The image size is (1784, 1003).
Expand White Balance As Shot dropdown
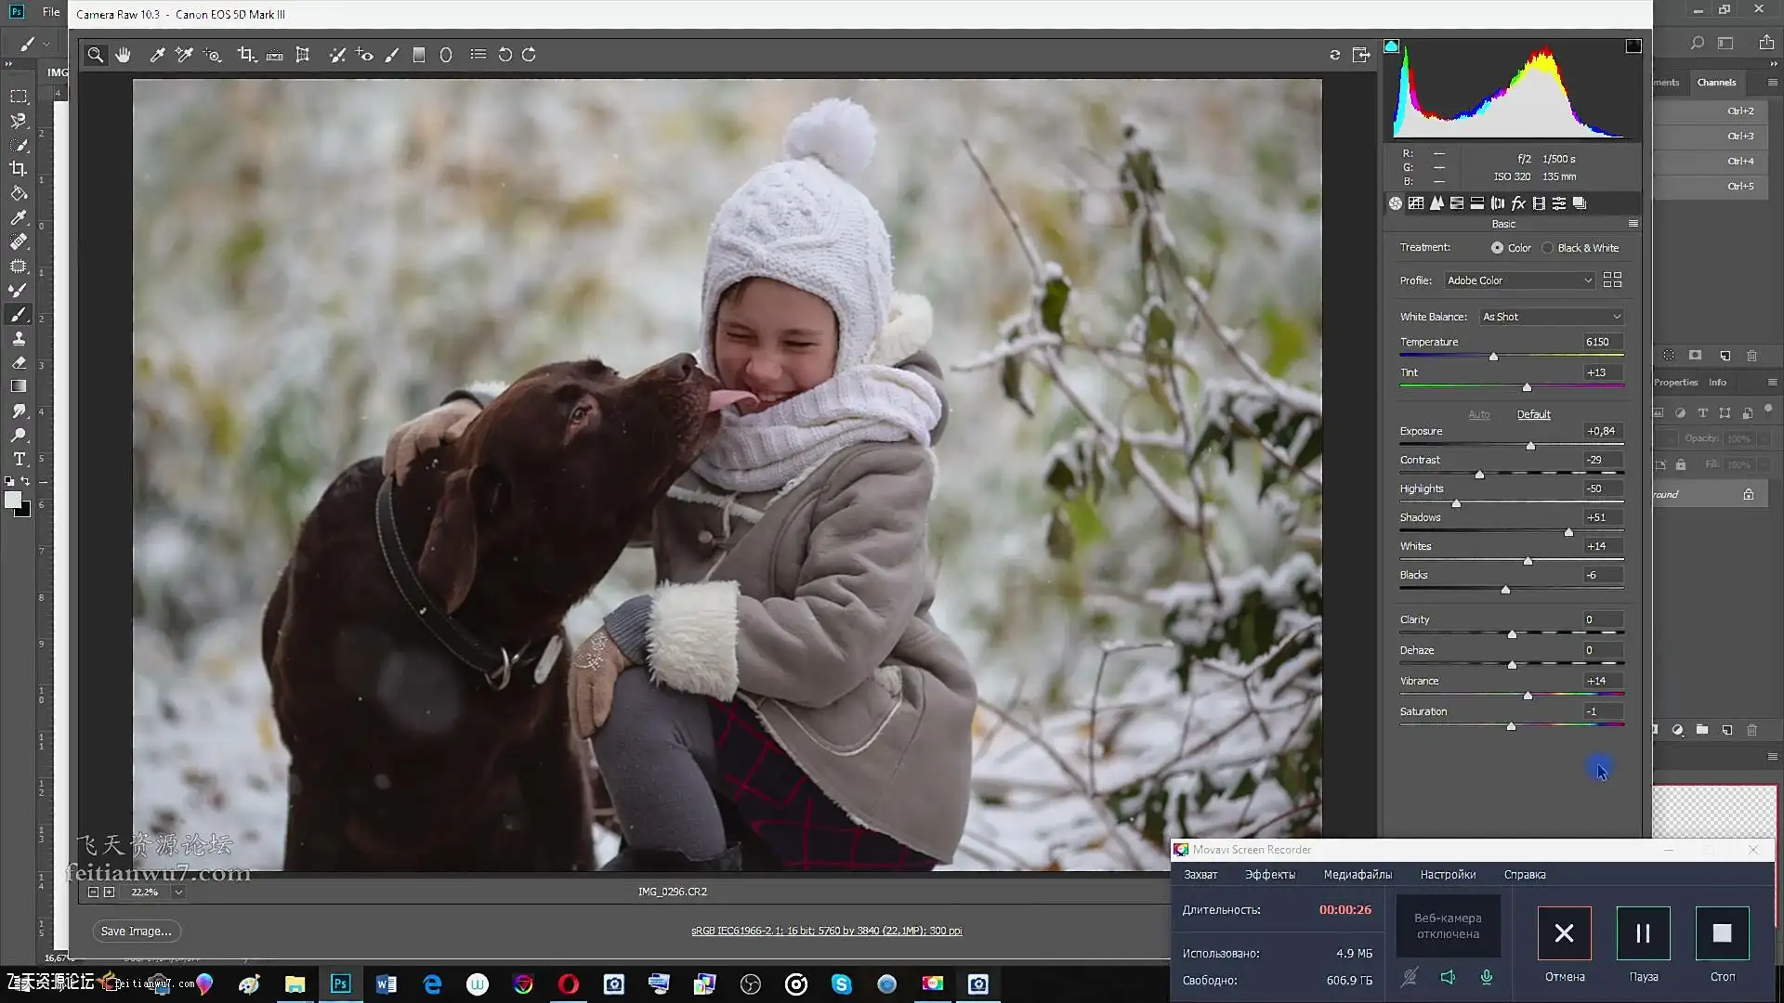[1551, 317]
